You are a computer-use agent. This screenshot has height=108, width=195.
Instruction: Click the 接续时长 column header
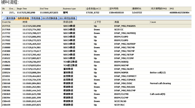(141, 9)
